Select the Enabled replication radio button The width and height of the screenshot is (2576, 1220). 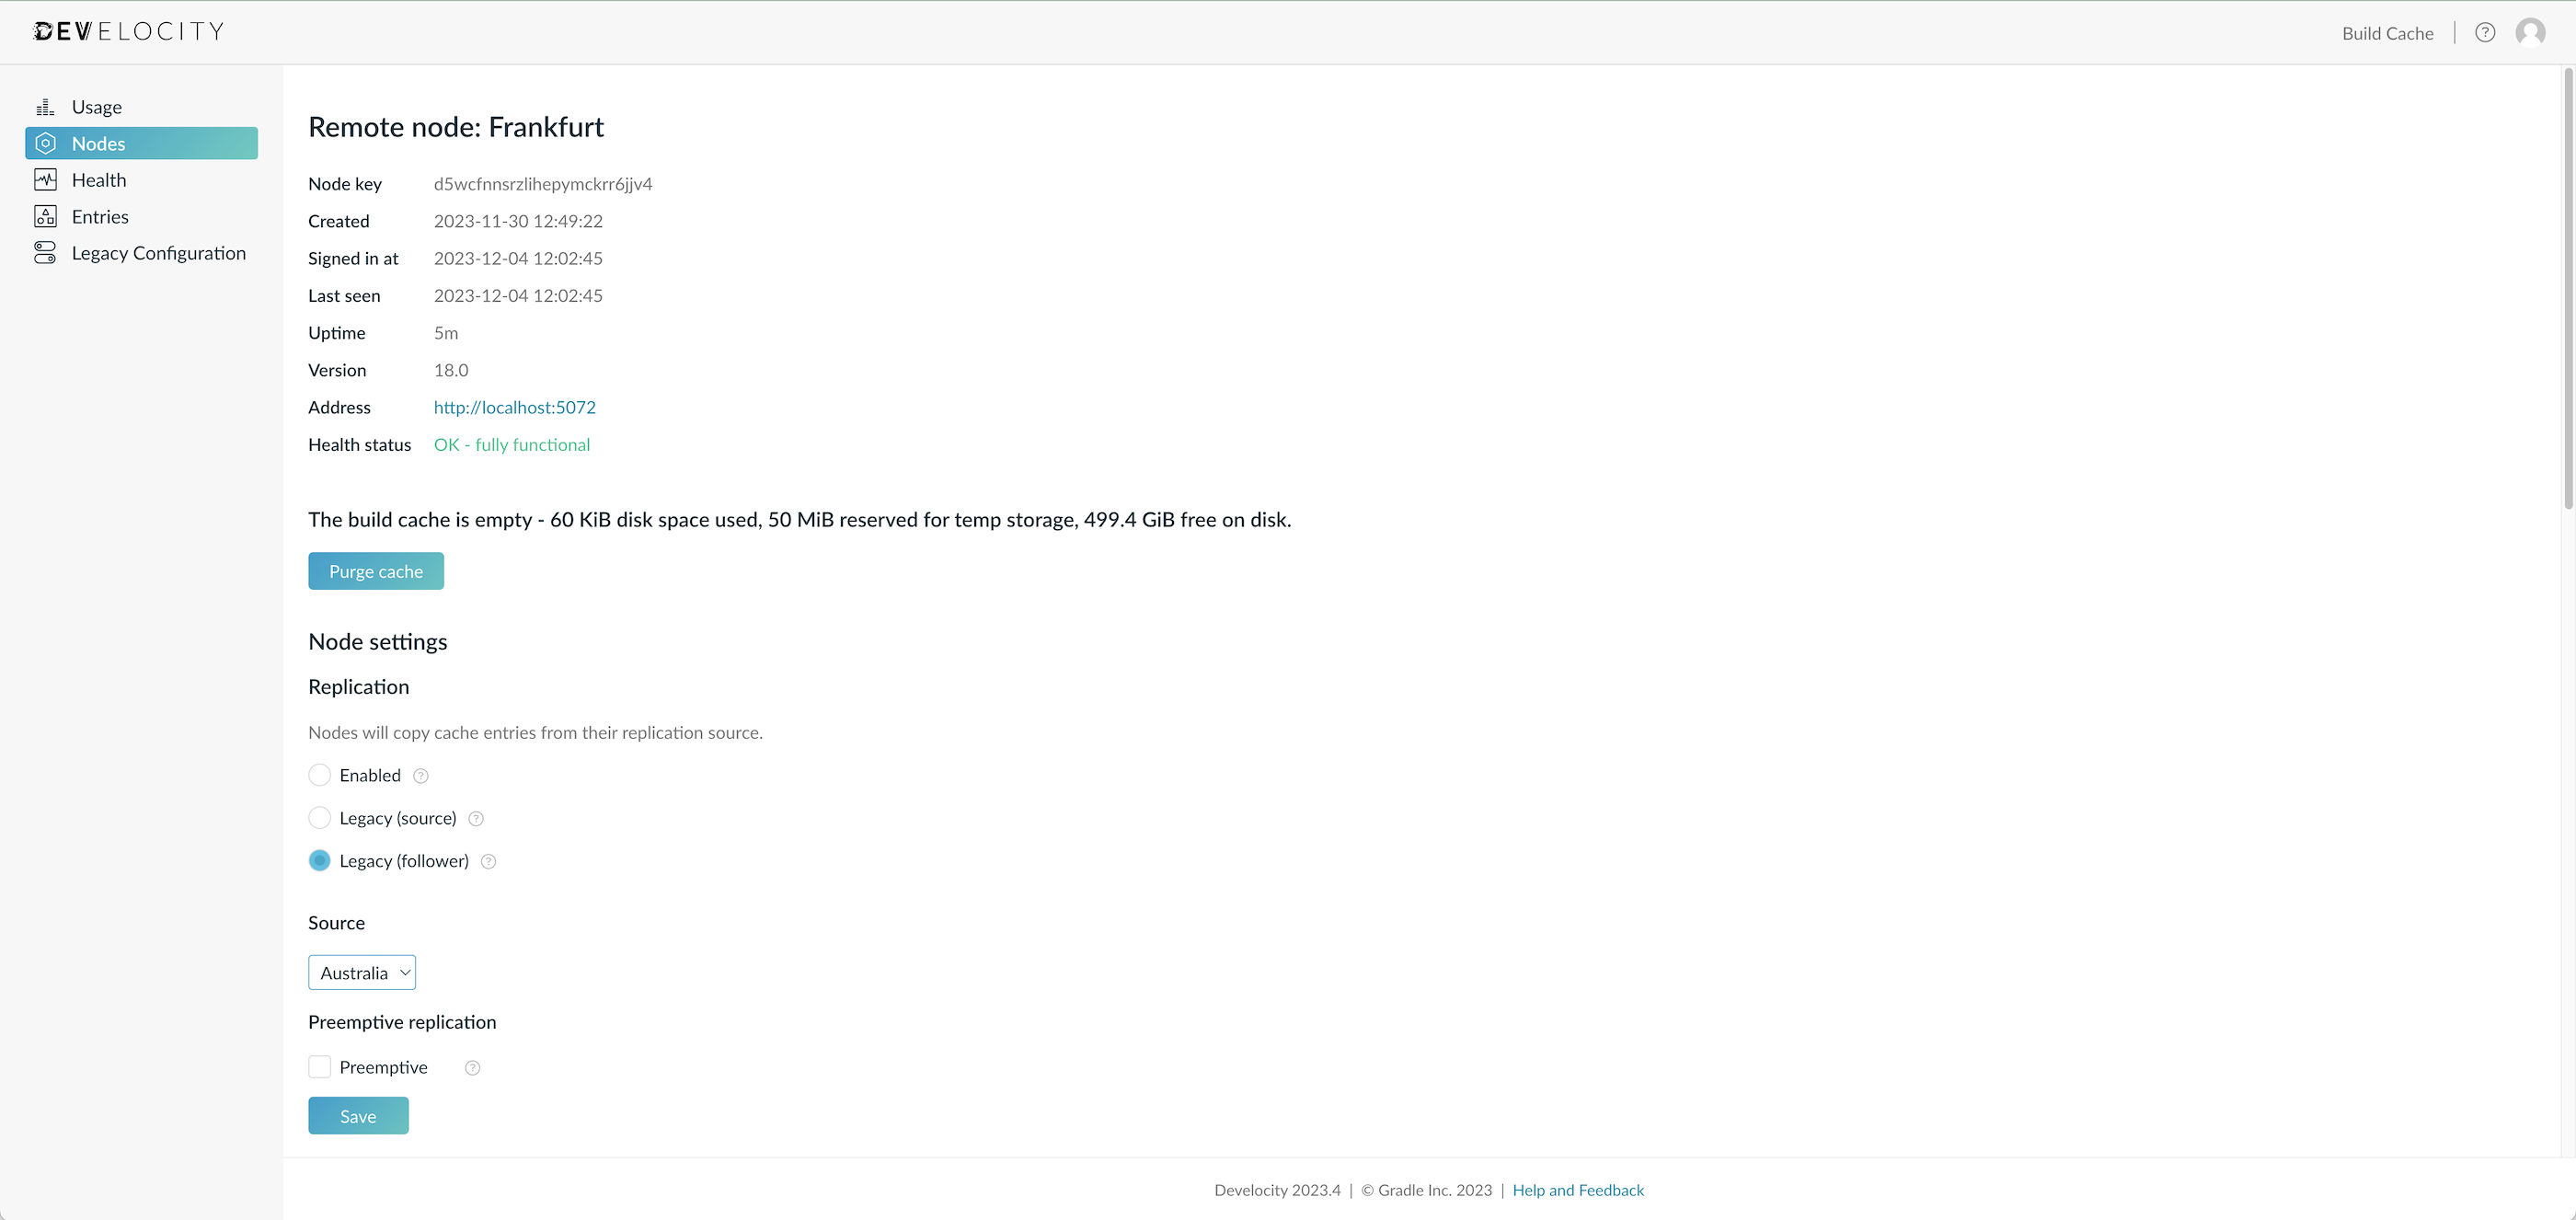click(x=319, y=775)
